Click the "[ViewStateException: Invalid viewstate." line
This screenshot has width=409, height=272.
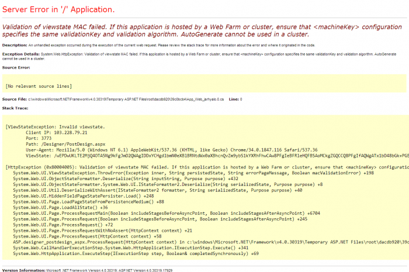pos(55,127)
